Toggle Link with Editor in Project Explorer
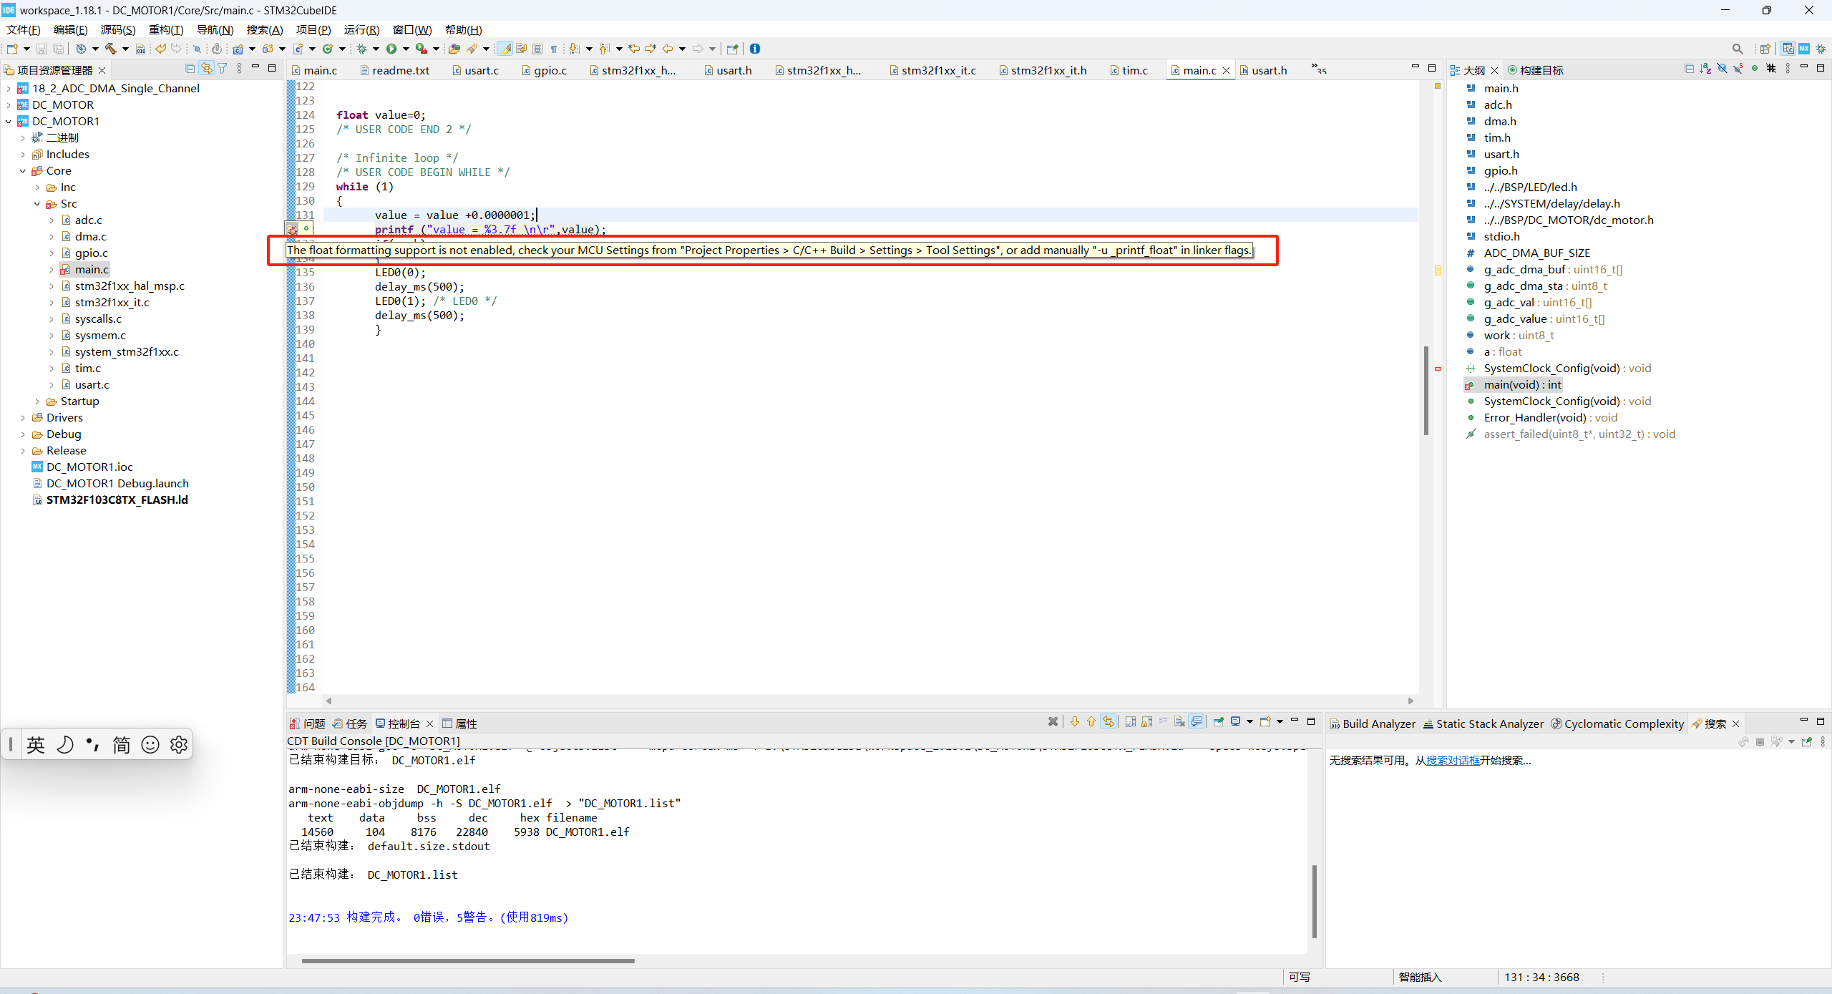The height and width of the screenshot is (994, 1832). click(x=206, y=69)
